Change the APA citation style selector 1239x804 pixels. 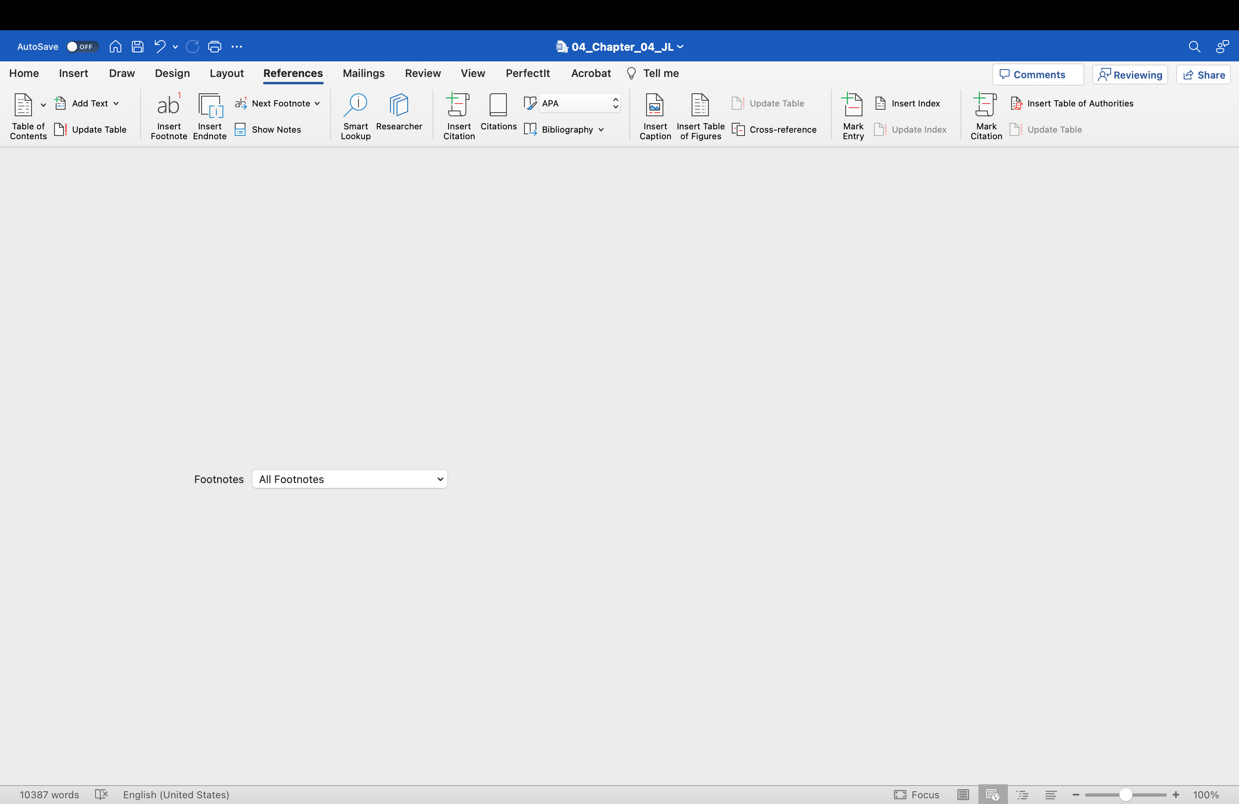point(579,104)
